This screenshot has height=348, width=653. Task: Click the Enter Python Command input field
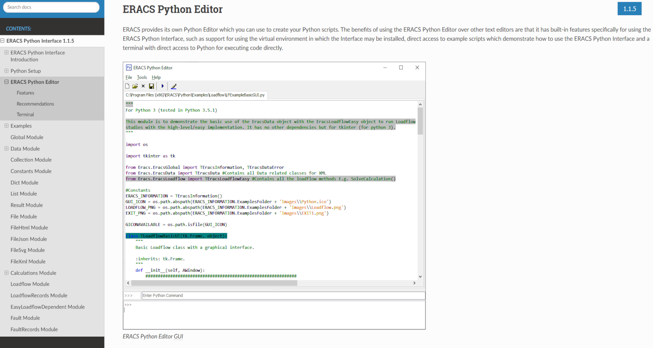(282, 295)
